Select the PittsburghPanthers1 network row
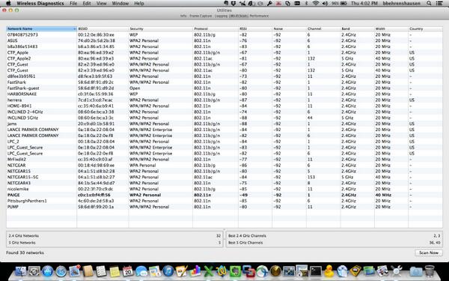The image size is (449, 281). (224, 201)
